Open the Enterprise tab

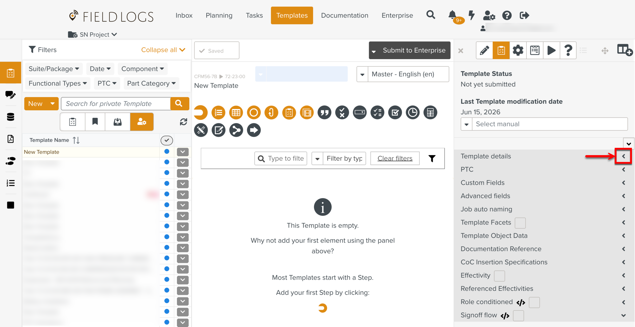(x=397, y=15)
